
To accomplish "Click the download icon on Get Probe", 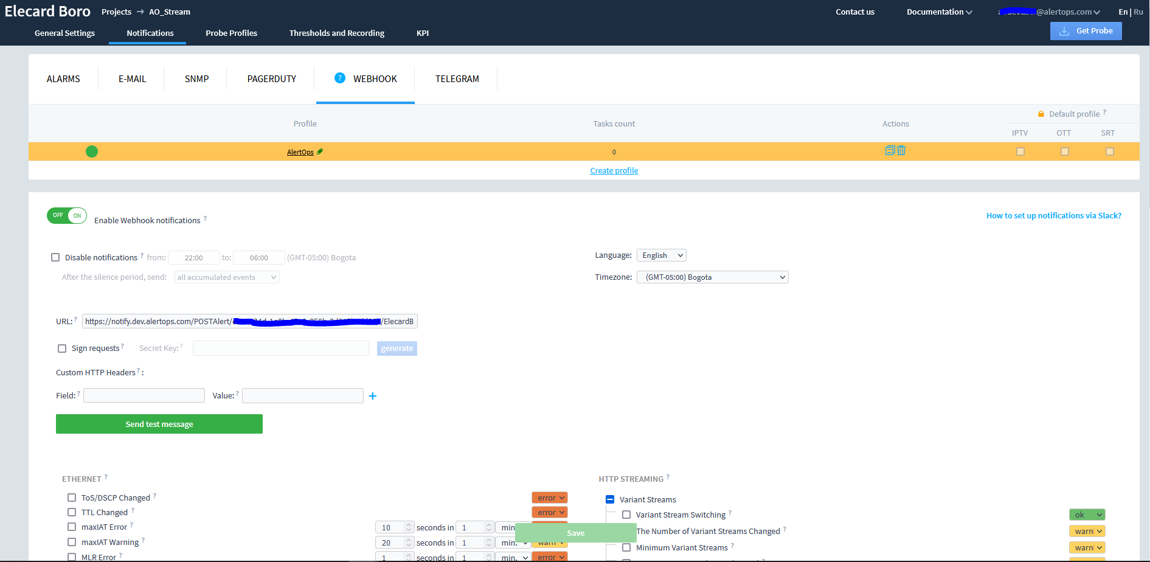I will (1064, 31).
